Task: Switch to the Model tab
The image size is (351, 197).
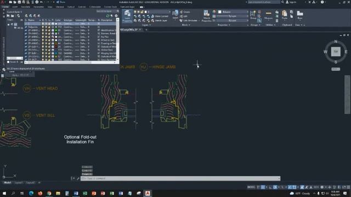Action: [x=7, y=183]
